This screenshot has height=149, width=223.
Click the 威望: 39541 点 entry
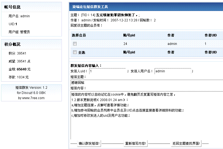tap(19, 61)
